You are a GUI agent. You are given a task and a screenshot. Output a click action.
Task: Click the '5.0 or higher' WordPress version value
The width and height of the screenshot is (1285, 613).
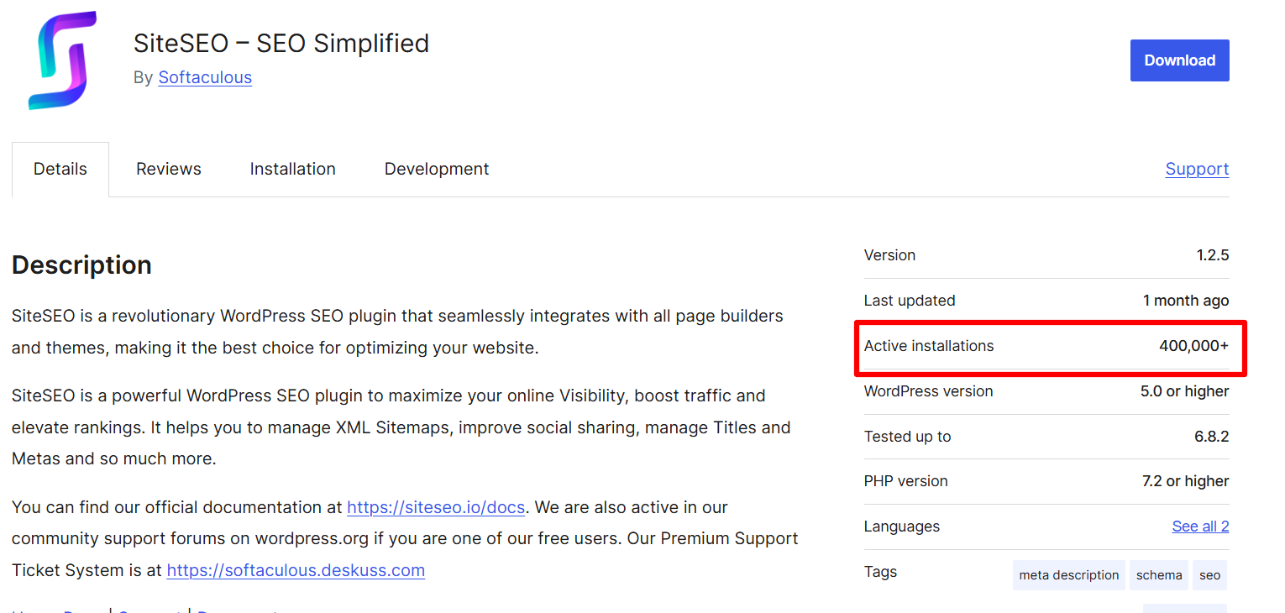(x=1184, y=391)
